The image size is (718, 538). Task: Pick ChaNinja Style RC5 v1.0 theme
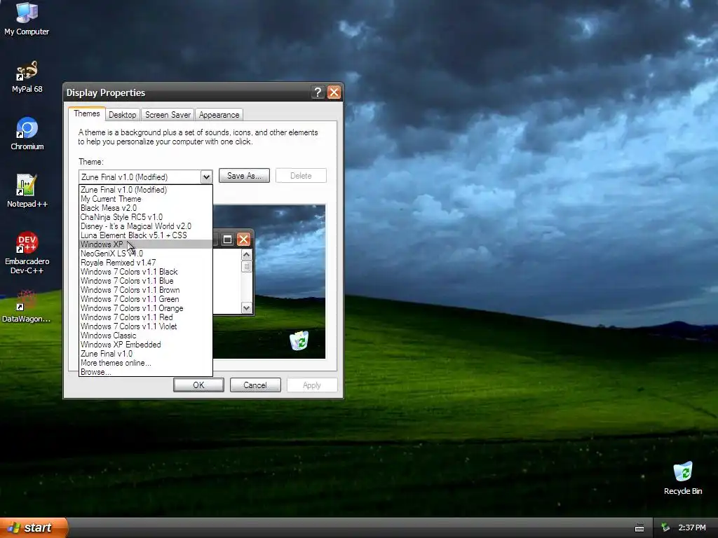tap(146, 217)
